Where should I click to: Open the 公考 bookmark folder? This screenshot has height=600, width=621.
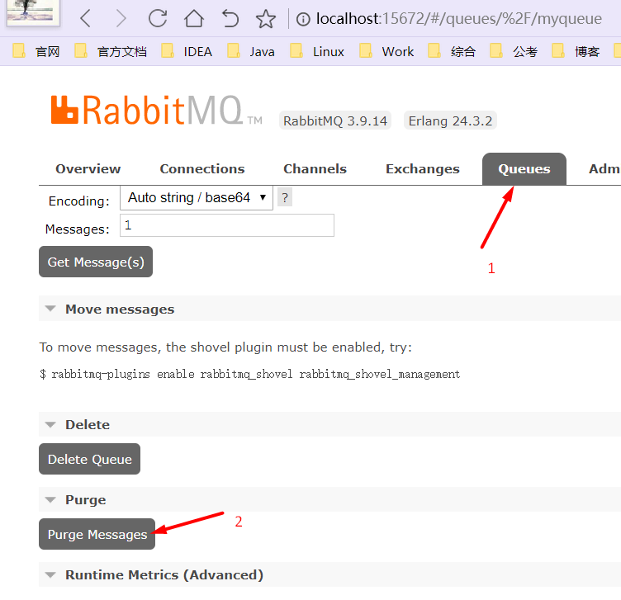pos(514,51)
